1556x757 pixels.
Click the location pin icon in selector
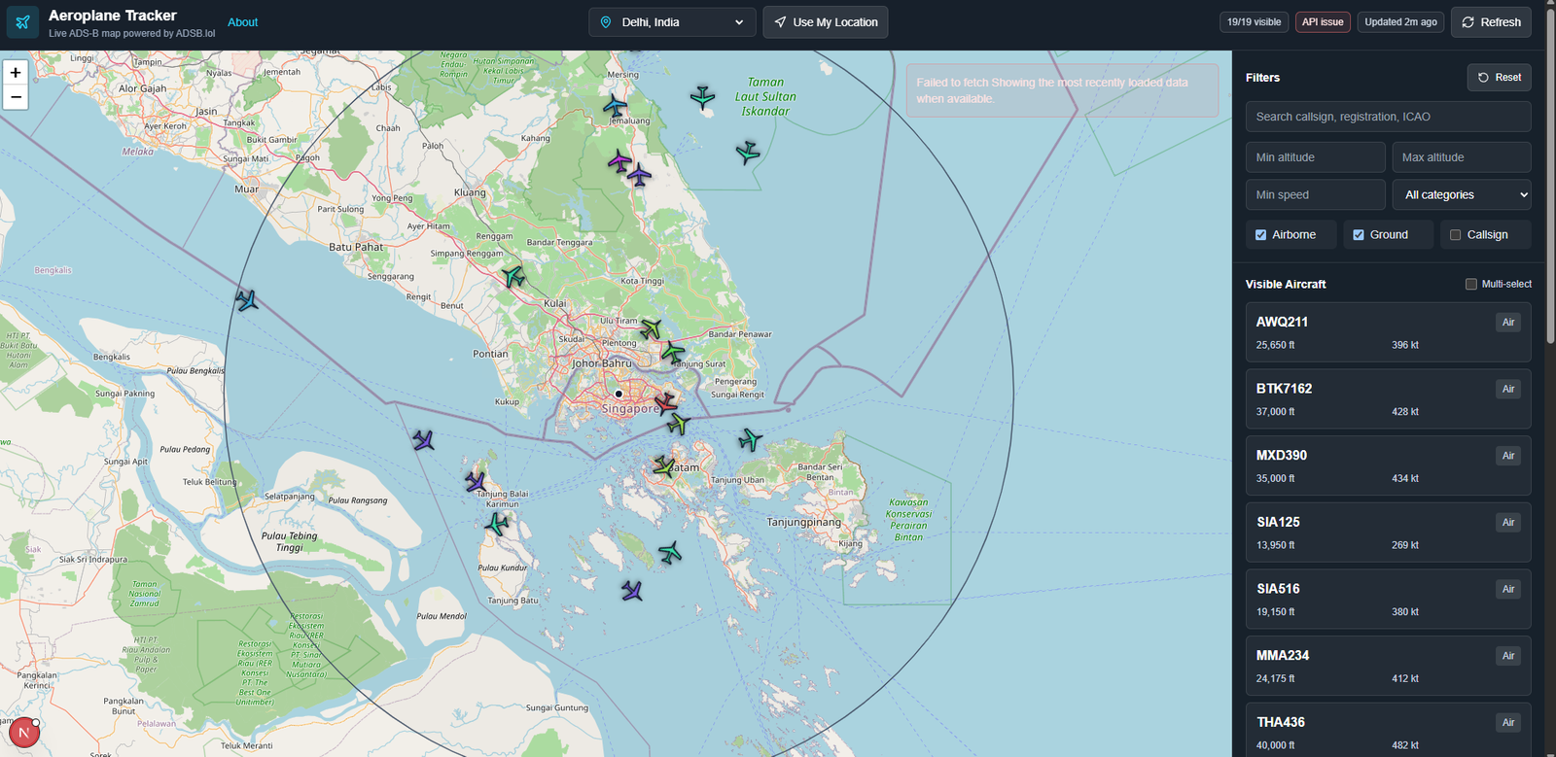pyautogui.click(x=606, y=22)
